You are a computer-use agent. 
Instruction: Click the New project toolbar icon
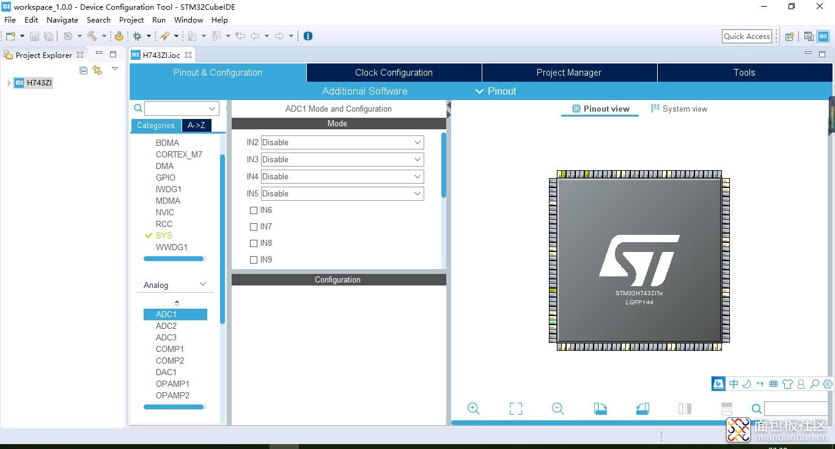pyautogui.click(x=10, y=36)
